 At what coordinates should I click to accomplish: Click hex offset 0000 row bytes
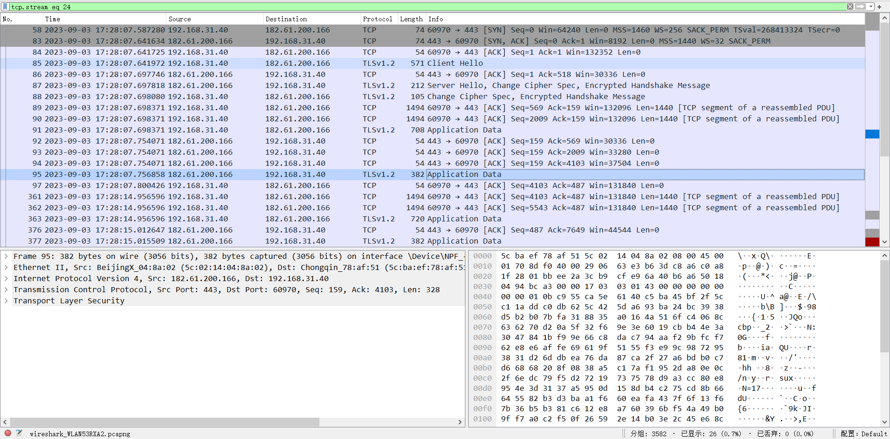coord(612,256)
